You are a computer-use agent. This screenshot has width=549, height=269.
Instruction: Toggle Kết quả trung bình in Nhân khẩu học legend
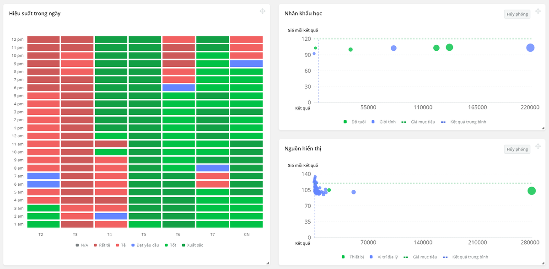pos(463,122)
